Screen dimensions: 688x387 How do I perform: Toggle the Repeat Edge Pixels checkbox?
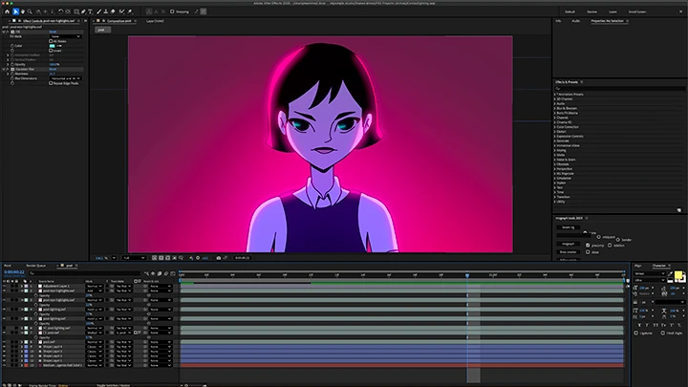pos(51,83)
